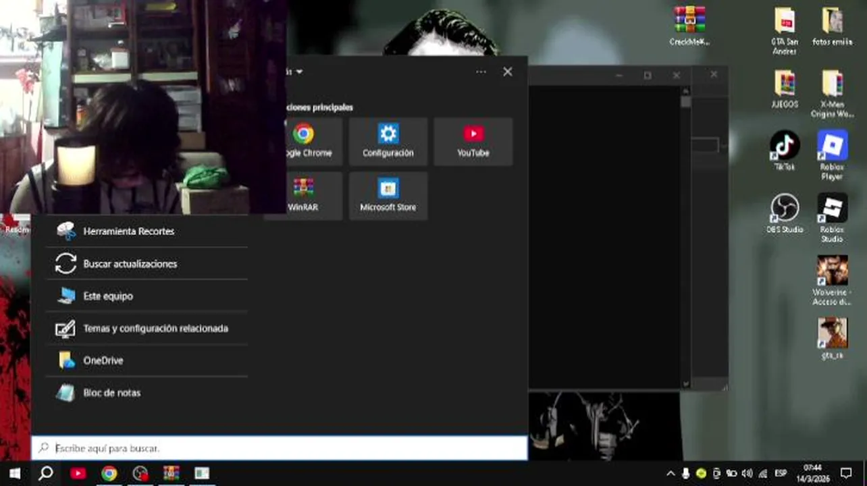
Task: Click the circular recorder icon with red dot on taskbar
Action: pos(140,473)
